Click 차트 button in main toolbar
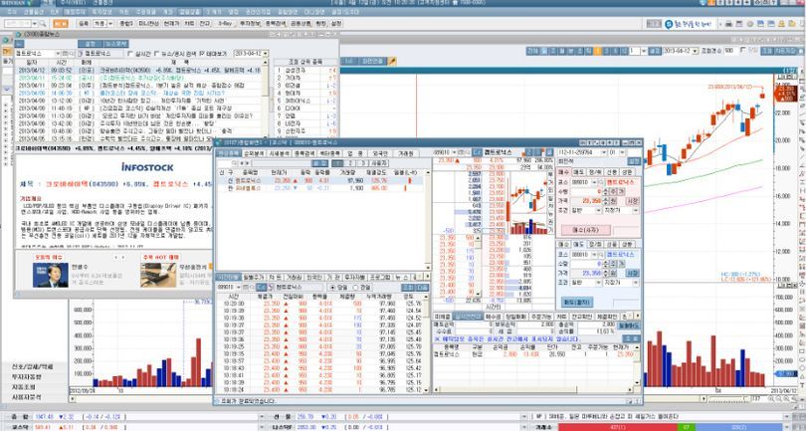This screenshot has height=431, width=806. pos(189,24)
